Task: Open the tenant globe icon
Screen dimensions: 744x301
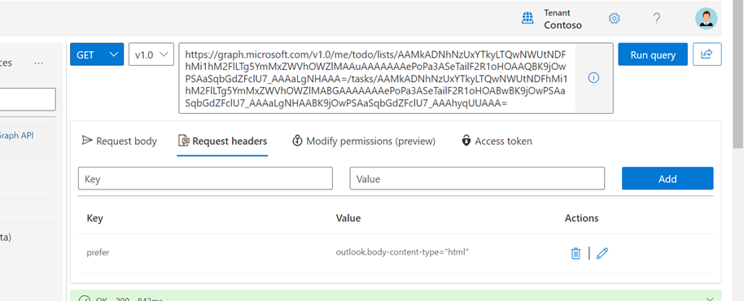Action: (x=527, y=19)
